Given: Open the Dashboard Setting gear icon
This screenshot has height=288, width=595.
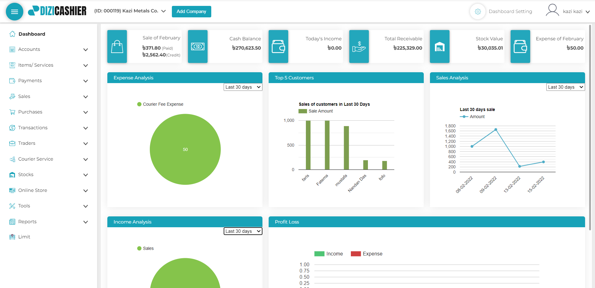Looking at the screenshot, I should (478, 11).
